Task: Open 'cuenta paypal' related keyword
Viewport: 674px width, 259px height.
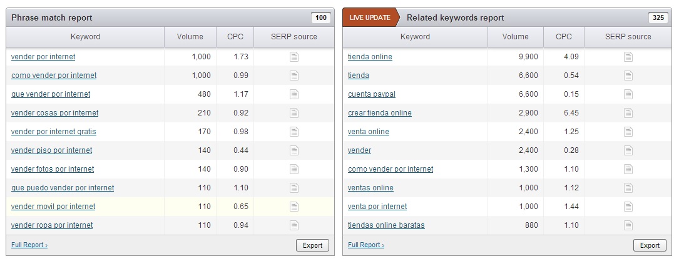Action: (371, 94)
